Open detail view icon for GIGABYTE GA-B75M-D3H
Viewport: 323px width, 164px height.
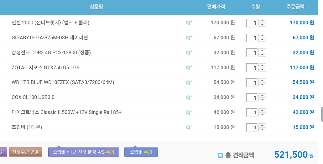189,37
